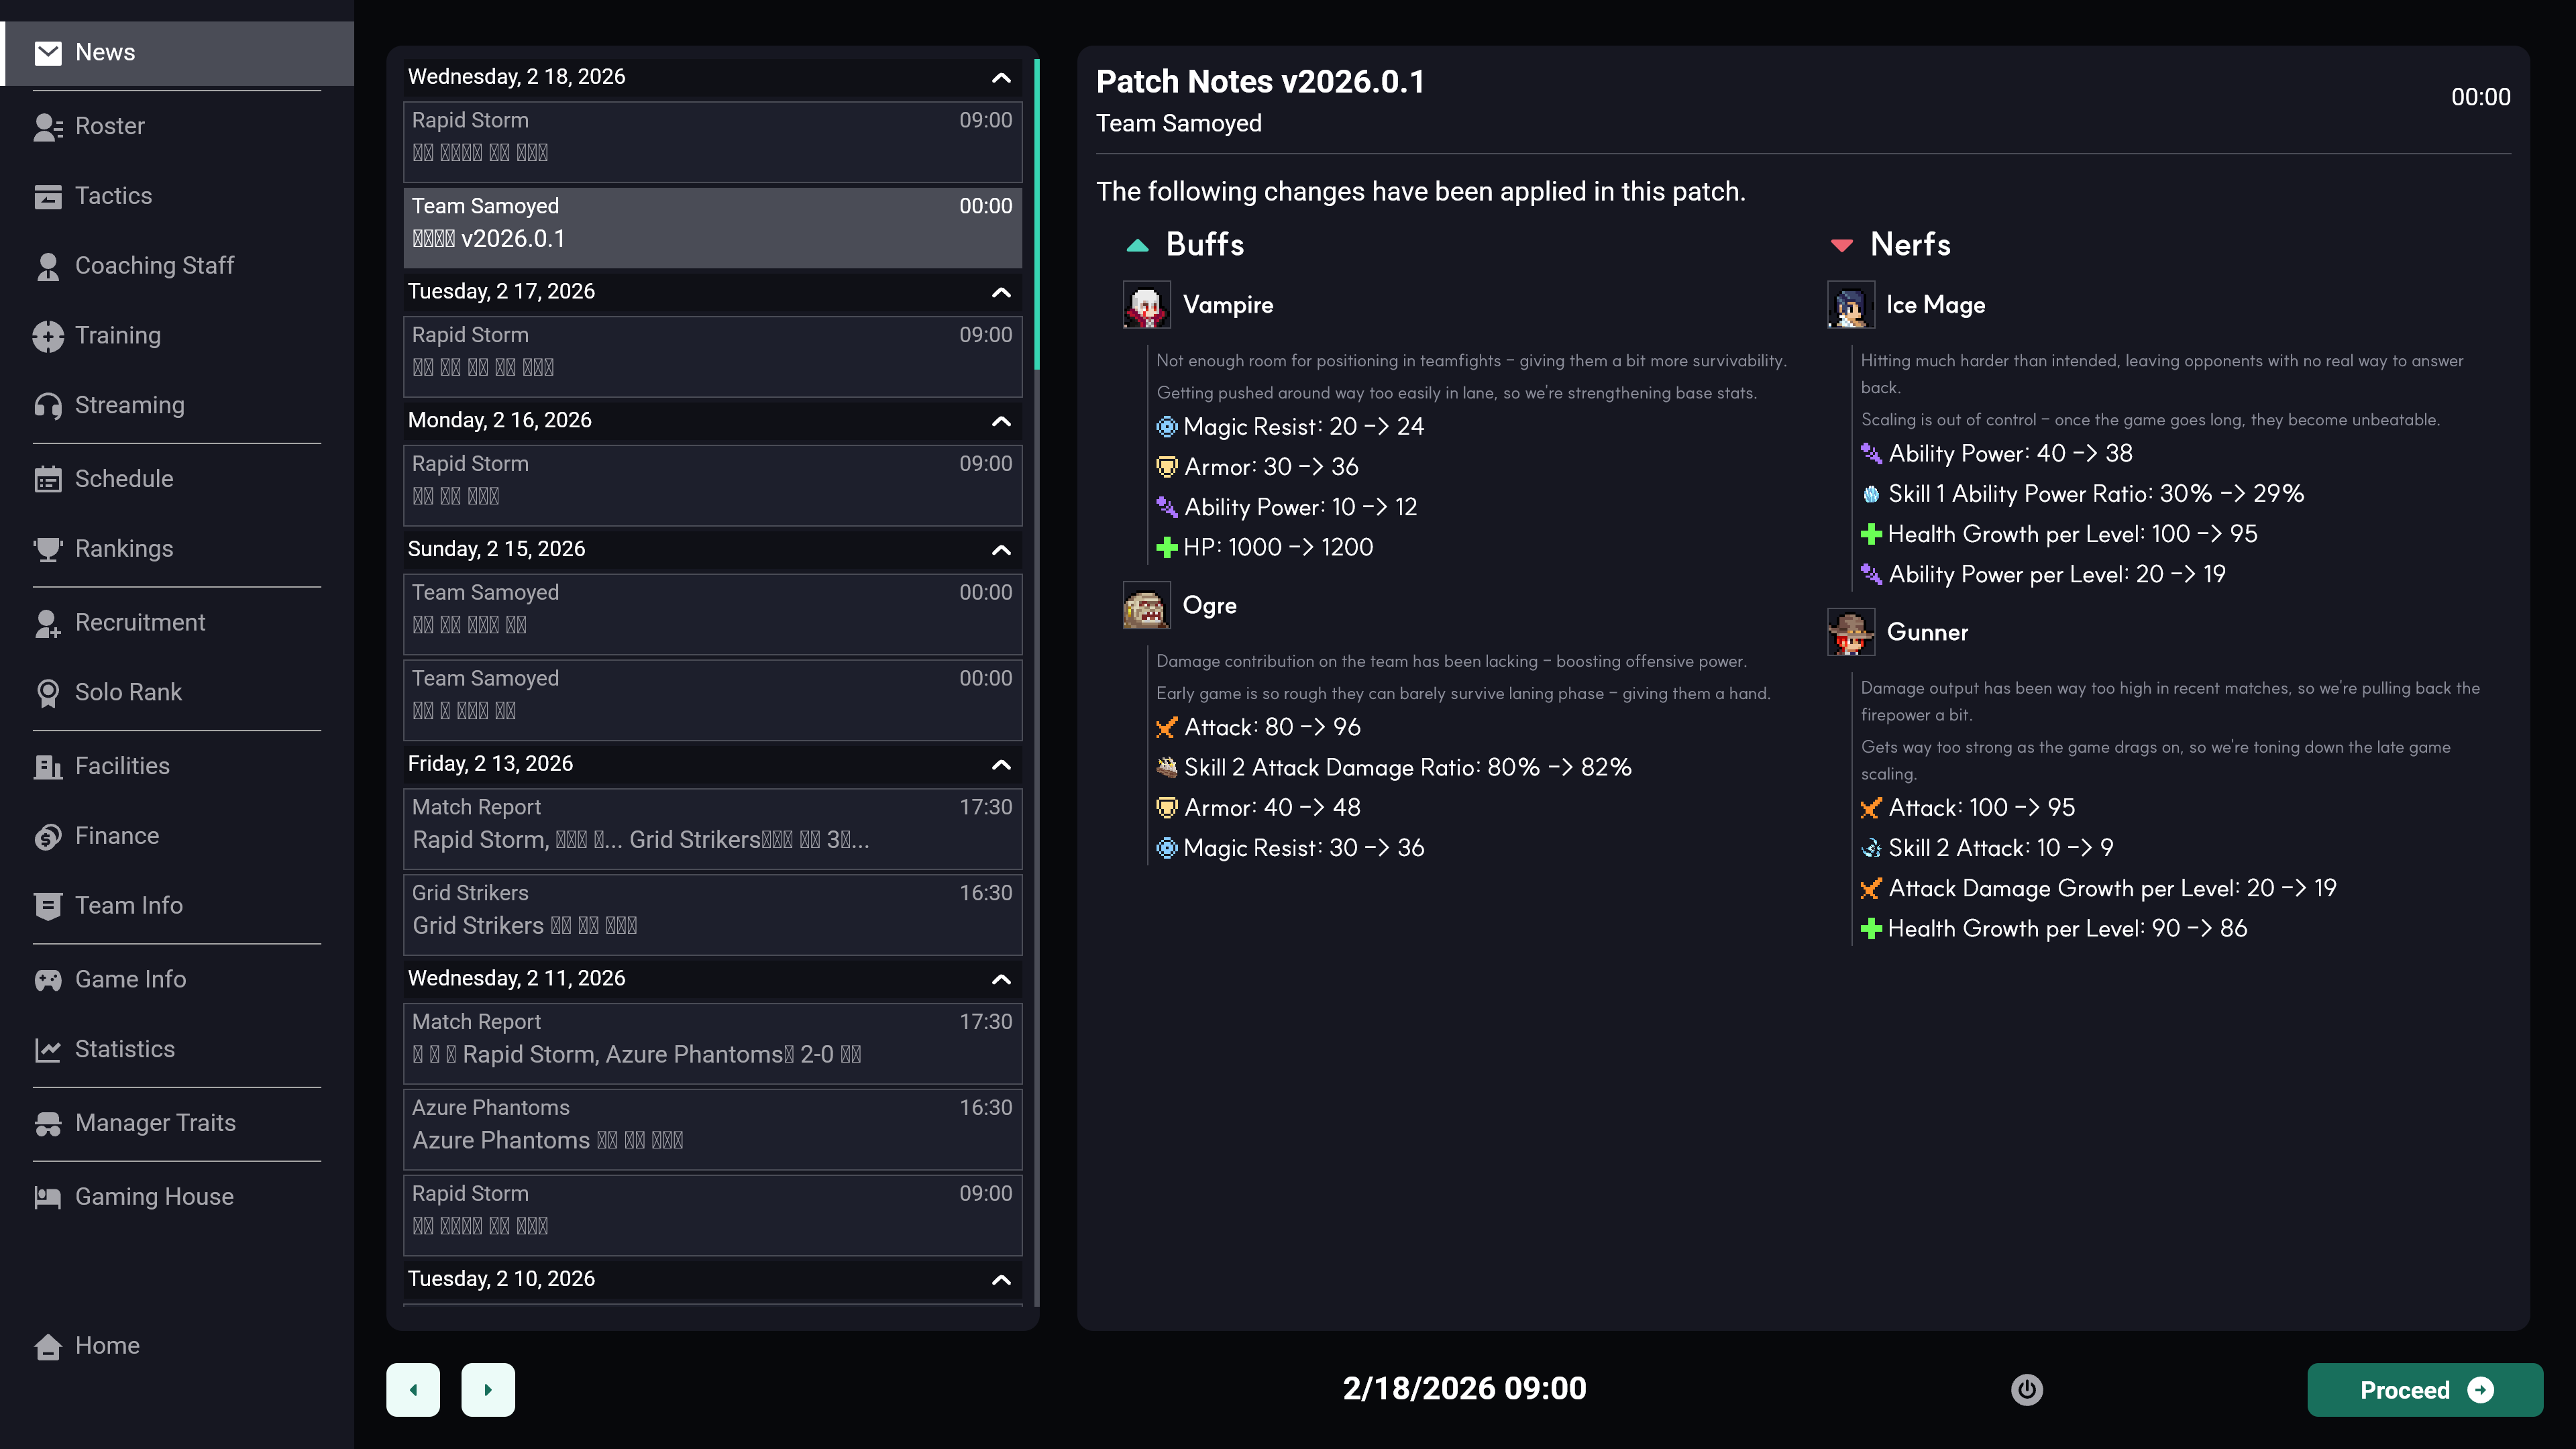Click the Ice Mage champion portrait
Image resolution: width=2576 pixels, height=1449 pixels.
tap(1850, 305)
